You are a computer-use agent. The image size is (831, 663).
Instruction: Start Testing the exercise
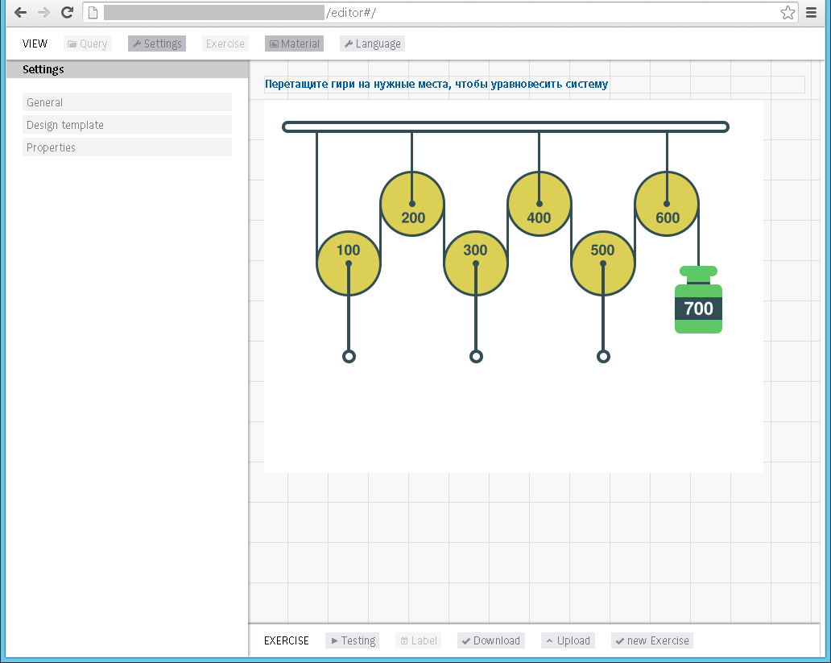coord(353,640)
